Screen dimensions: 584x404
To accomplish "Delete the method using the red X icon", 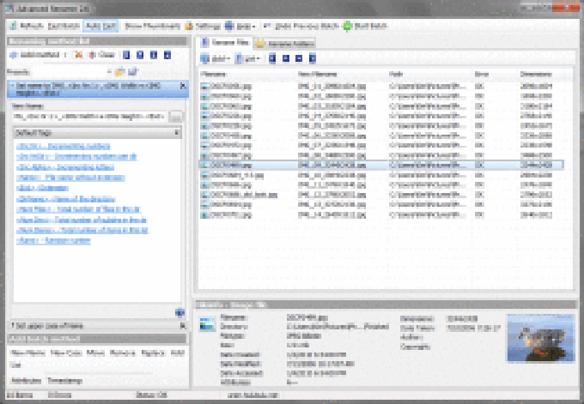I will coord(77,53).
